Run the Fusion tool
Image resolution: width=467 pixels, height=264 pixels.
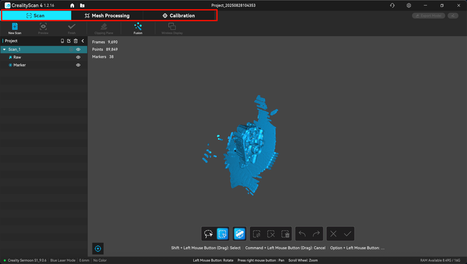pyautogui.click(x=138, y=28)
